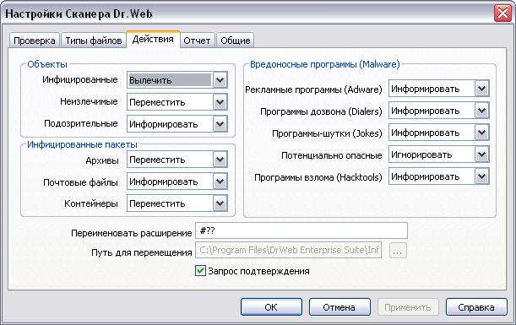The image size is (516, 325).
Task: Open help via the Справка button
Action: pyautogui.click(x=476, y=307)
